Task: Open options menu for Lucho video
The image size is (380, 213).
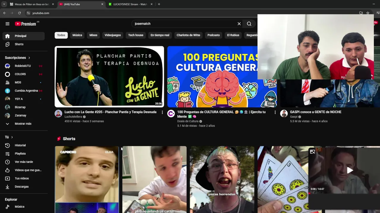Action: (162, 112)
